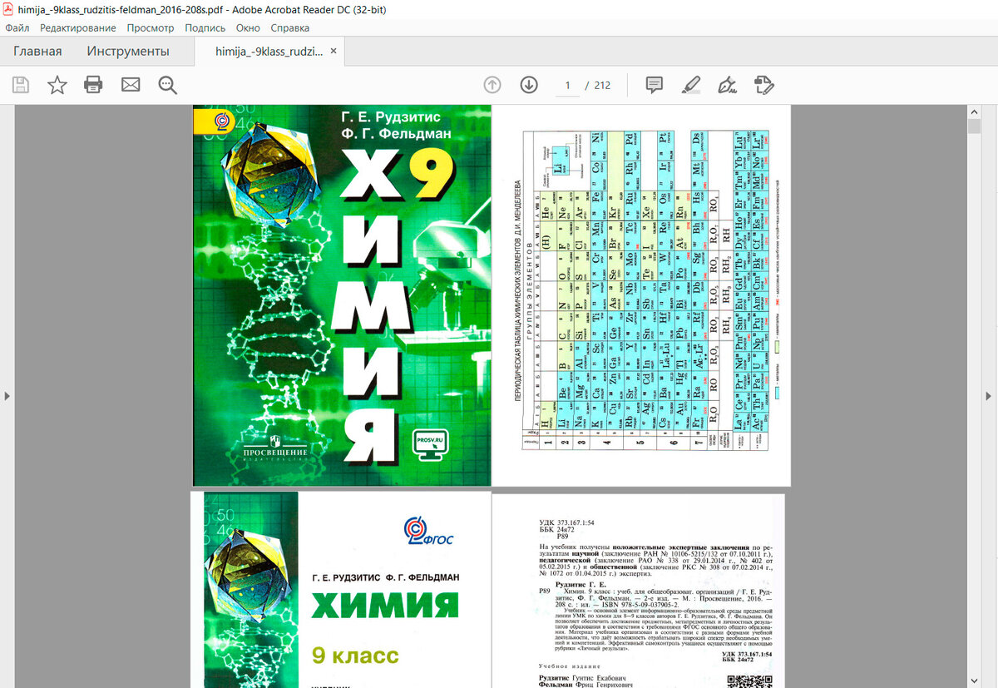Click the page number field showing 1
The width and height of the screenshot is (998, 688).
(567, 85)
